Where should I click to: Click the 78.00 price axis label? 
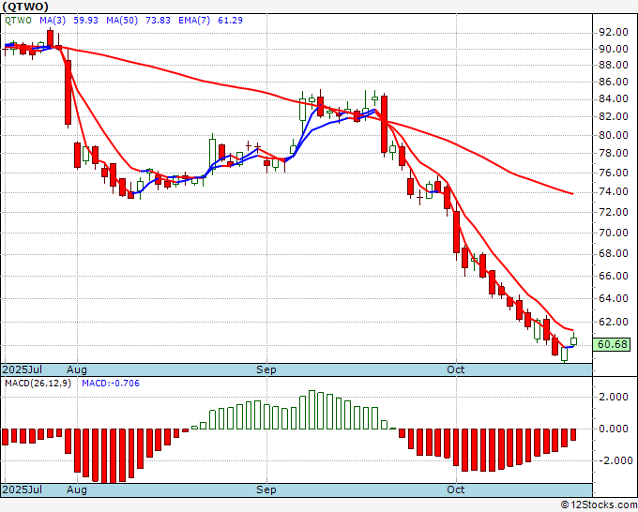[x=614, y=153]
